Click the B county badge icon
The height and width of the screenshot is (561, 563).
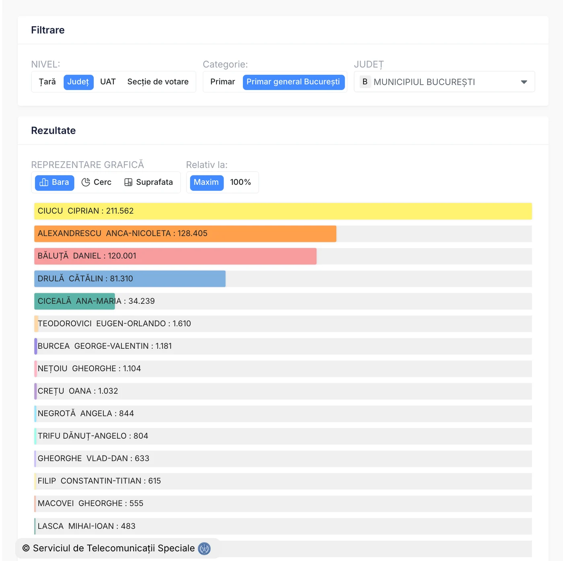tap(365, 82)
